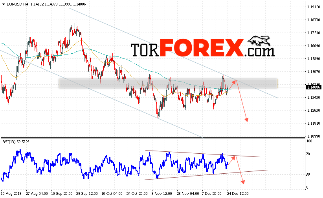Click the 10 Oct 04:00 time label
The height and width of the screenshot is (198, 323).
112,194
